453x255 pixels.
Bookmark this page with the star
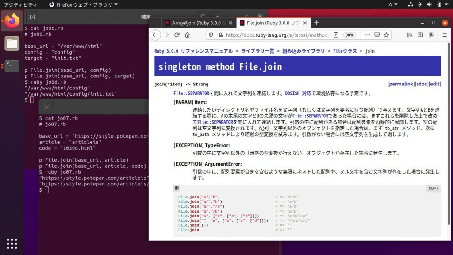point(385,35)
